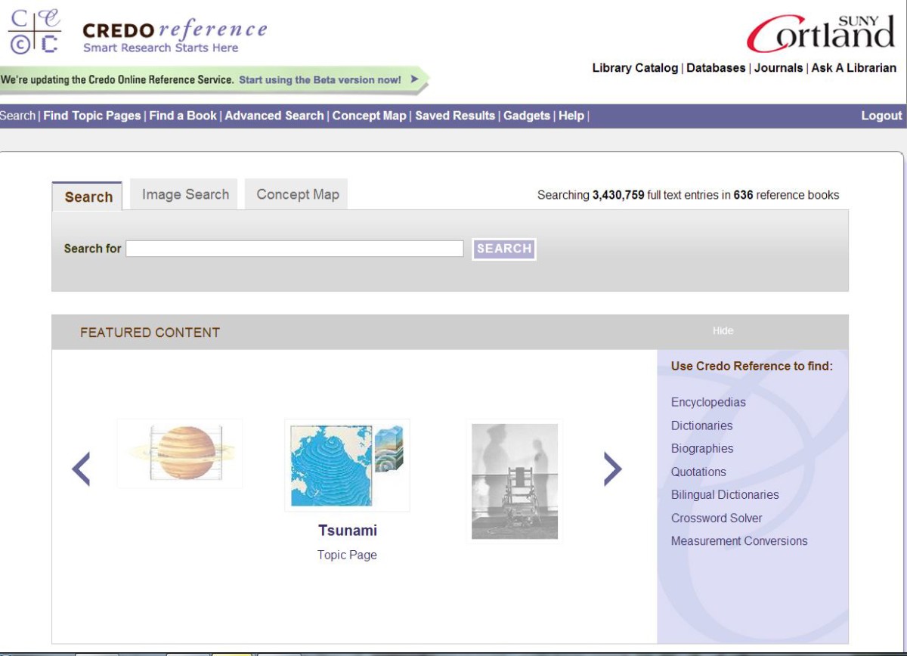907x656 pixels.
Task: Switch to the Concept Map tab
Action: coord(296,194)
